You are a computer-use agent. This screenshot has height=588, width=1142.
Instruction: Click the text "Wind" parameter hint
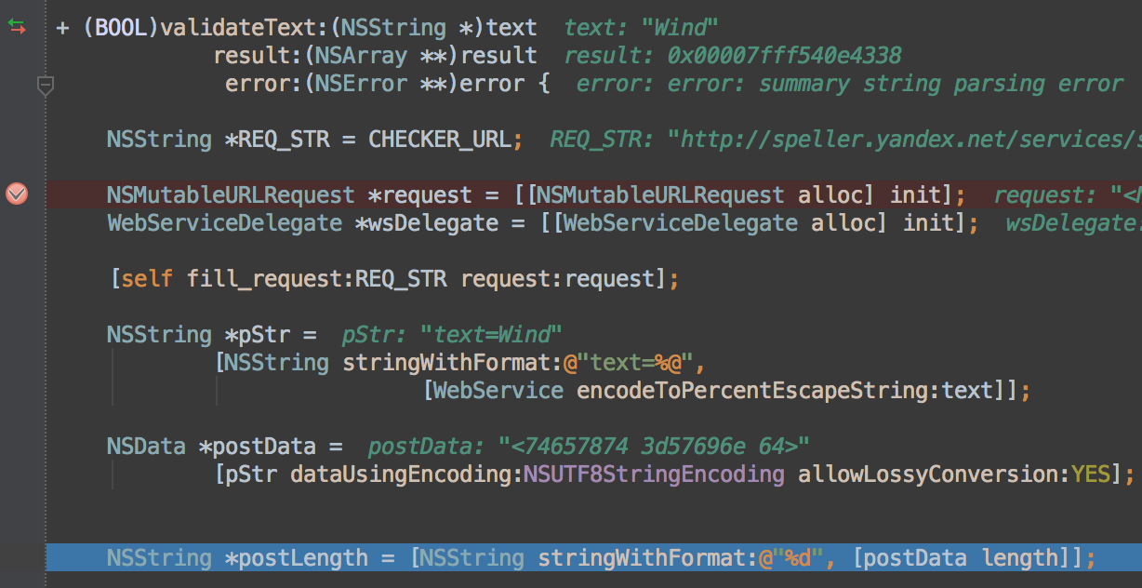coord(641,28)
